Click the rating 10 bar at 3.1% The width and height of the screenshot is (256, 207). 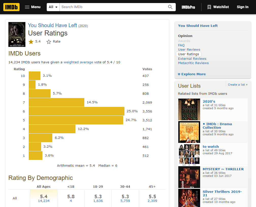coord(35,76)
